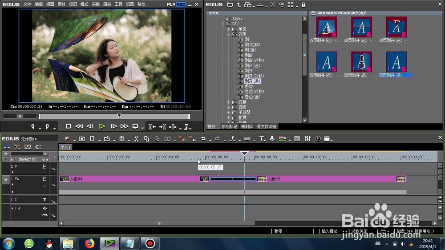
Task: Click the Save project floppy icon
Action: pos(121,139)
